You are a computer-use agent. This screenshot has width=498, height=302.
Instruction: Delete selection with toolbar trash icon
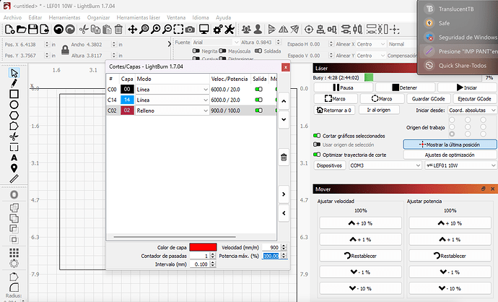point(118,30)
